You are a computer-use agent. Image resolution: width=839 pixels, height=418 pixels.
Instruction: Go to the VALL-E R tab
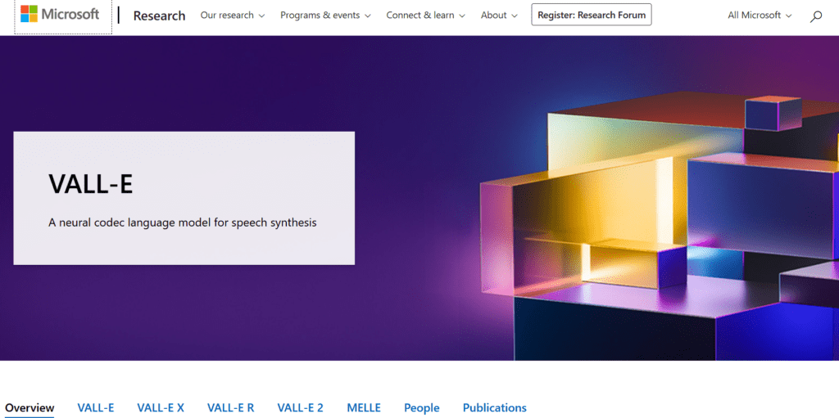click(x=230, y=407)
